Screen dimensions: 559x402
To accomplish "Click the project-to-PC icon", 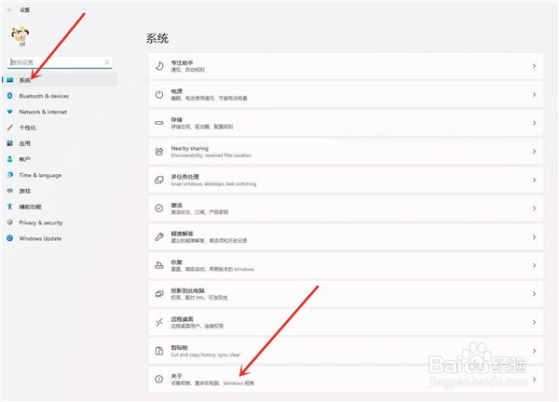I will point(159,294).
